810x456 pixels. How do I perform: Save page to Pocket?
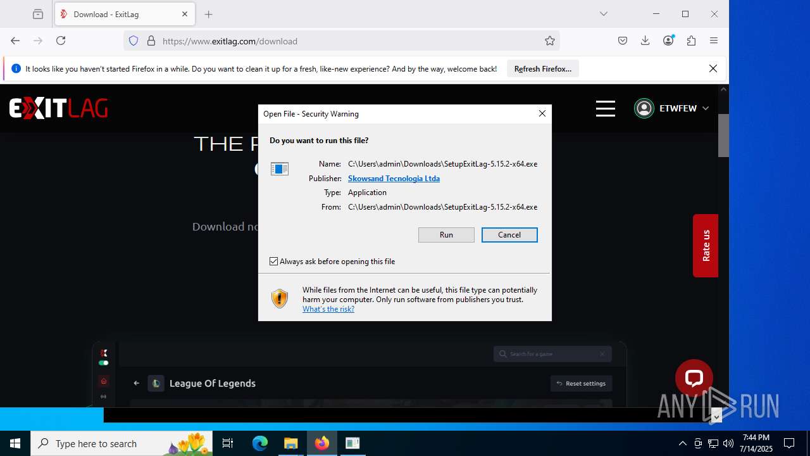[623, 41]
